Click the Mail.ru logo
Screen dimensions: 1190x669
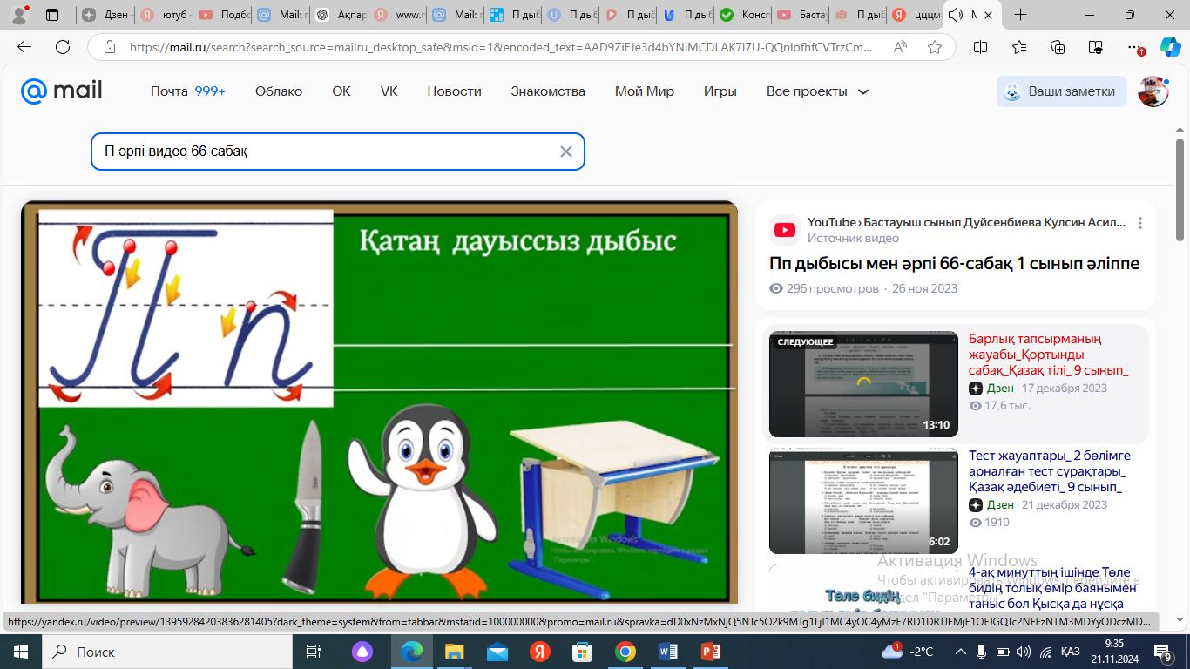[x=62, y=91]
